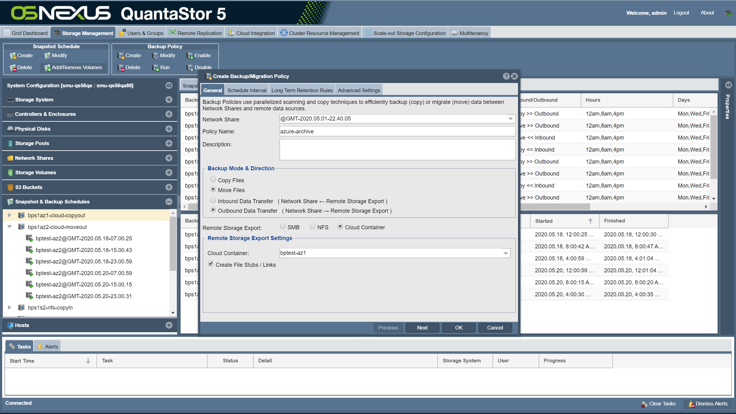Click into the Description text area
Screen dimensions: 736x414
[397, 150]
